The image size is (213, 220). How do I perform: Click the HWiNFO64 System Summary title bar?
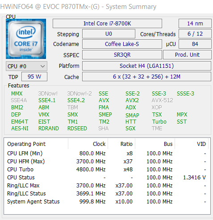click(x=106, y=7)
